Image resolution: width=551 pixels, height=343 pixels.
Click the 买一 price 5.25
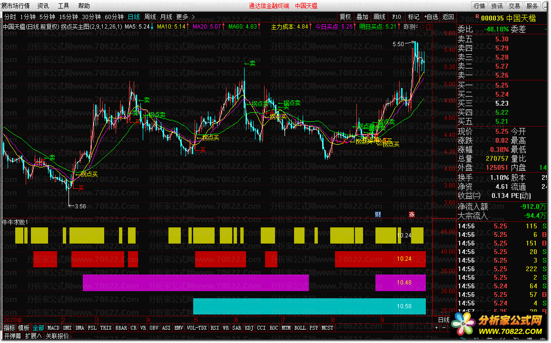[x=502, y=86]
